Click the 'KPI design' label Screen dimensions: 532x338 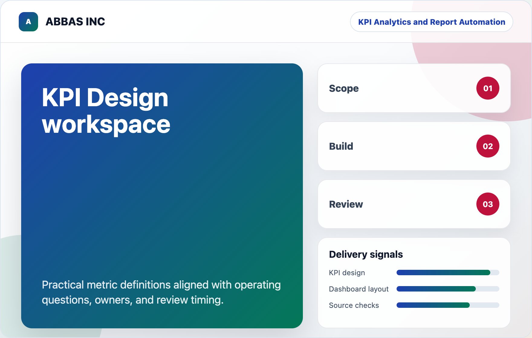[347, 273]
